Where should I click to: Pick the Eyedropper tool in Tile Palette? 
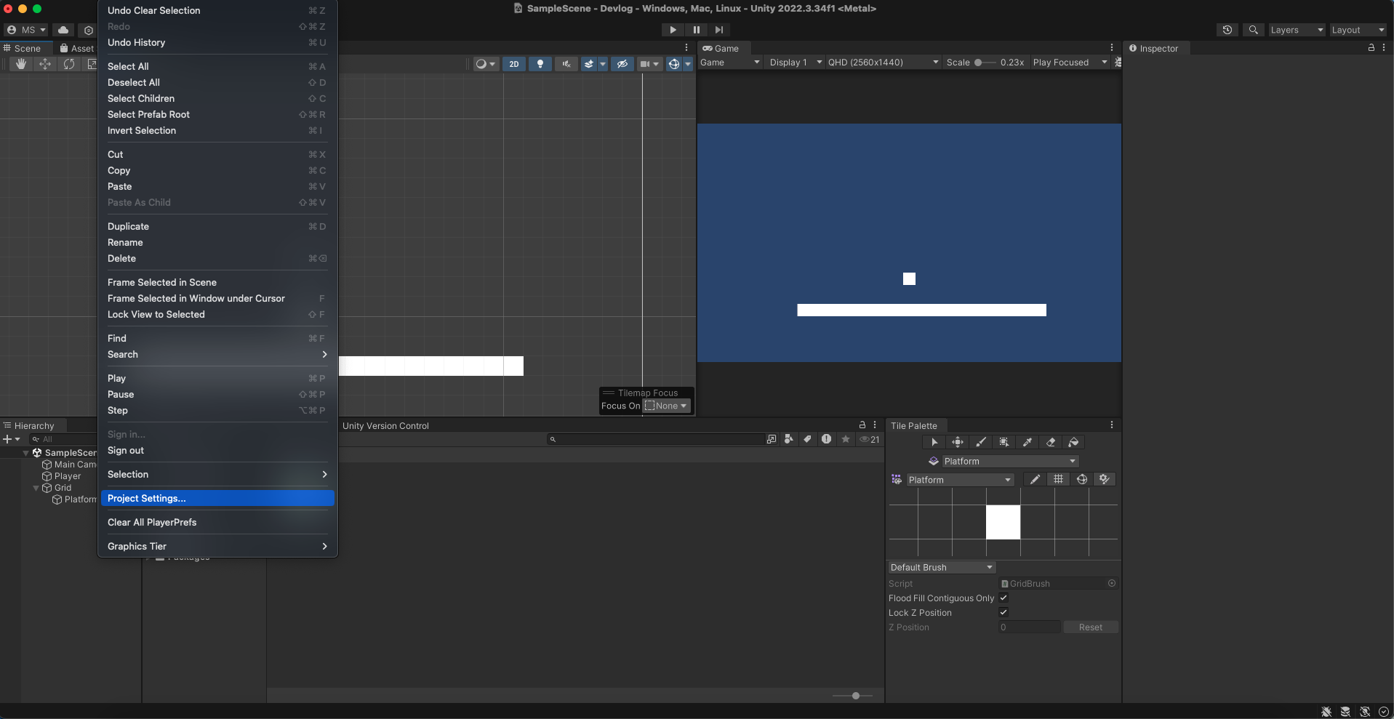coord(1028,442)
